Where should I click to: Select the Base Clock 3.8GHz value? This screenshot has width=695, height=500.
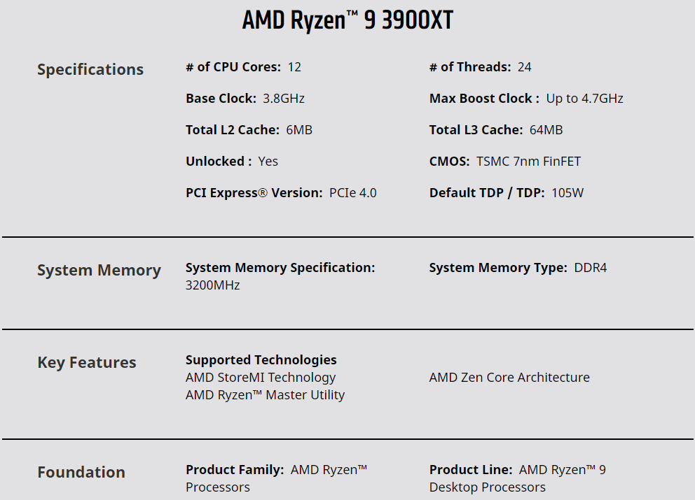(x=284, y=98)
